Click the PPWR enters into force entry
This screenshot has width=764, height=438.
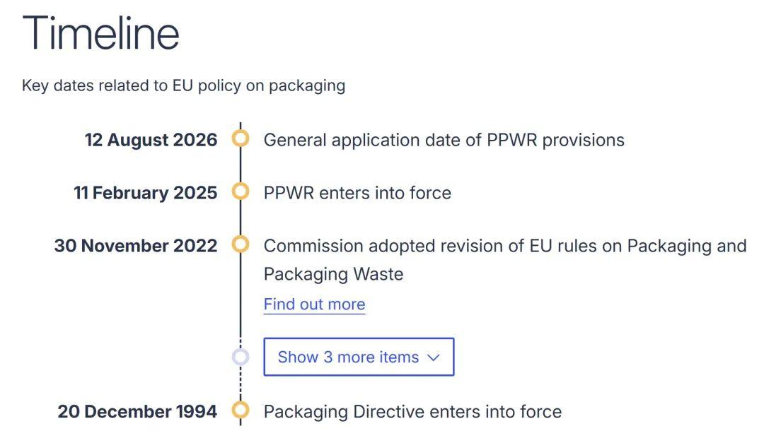(x=357, y=193)
